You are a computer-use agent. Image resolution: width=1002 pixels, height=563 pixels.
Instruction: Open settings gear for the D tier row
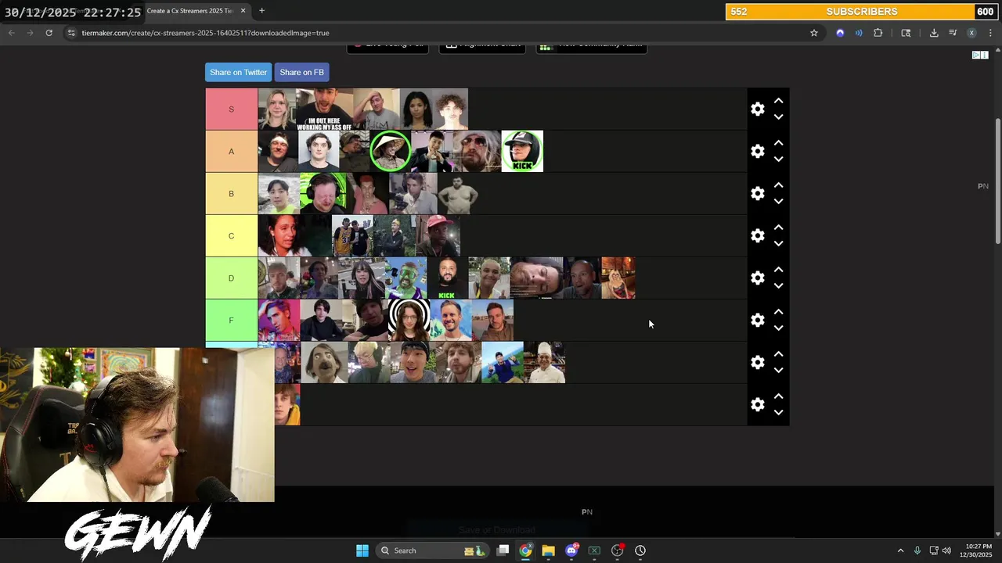[757, 278]
